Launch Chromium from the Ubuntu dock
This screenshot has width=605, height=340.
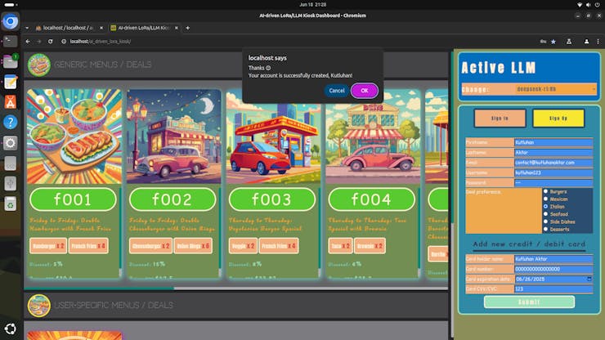click(11, 22)
